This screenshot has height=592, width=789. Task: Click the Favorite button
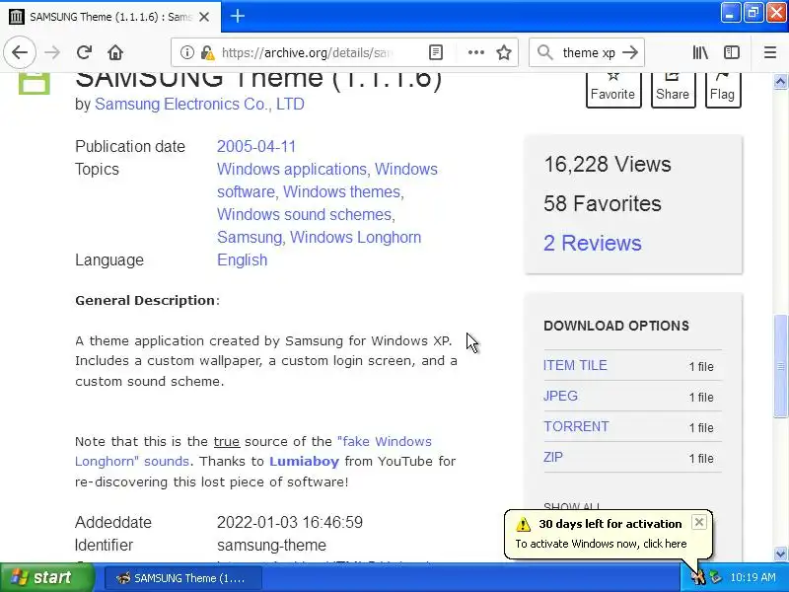[613, 89]
